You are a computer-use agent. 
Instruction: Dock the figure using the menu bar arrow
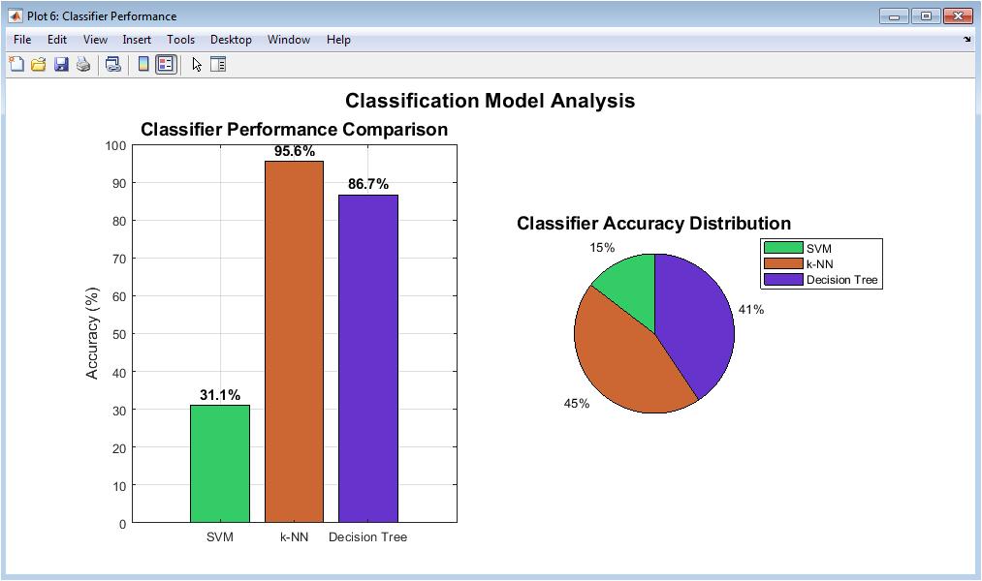point(966,40)
